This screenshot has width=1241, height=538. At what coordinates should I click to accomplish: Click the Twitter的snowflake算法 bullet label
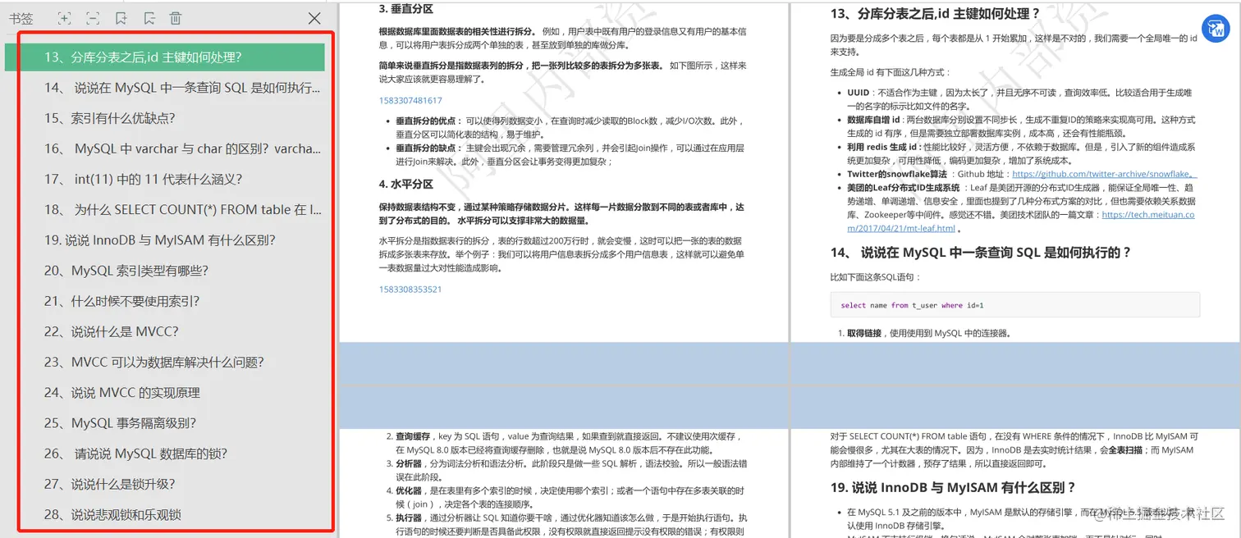[x=897, y=174]
